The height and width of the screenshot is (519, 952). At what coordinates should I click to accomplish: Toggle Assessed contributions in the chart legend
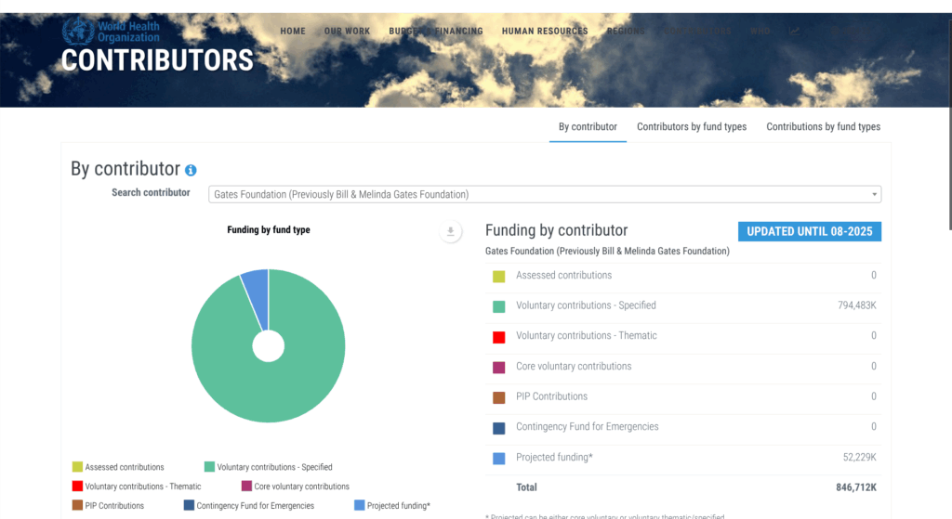tap(118, 467)
